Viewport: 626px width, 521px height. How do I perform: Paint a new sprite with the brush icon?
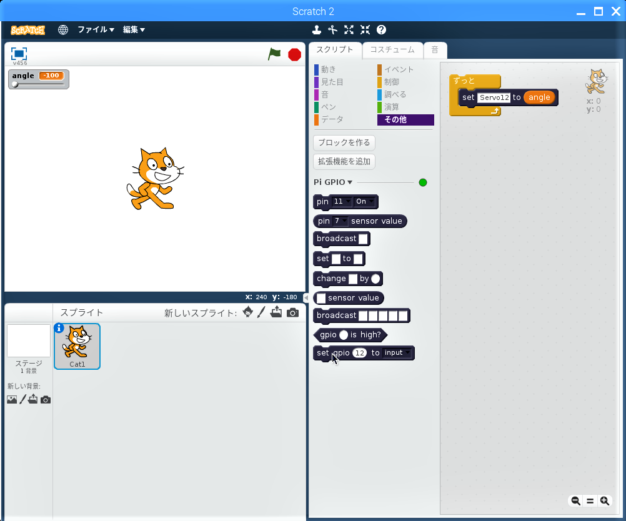click(261, 312)
